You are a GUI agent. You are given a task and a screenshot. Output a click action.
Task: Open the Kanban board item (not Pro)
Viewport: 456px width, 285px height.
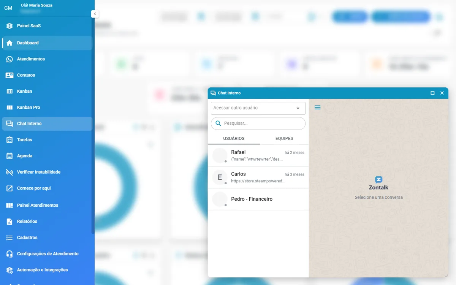47,91
